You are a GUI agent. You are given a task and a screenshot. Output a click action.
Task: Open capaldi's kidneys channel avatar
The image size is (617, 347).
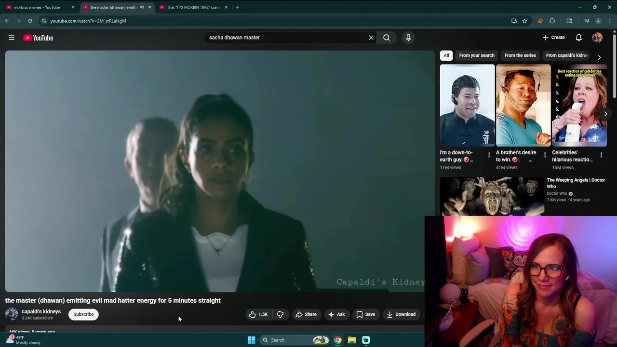(12, 314)
